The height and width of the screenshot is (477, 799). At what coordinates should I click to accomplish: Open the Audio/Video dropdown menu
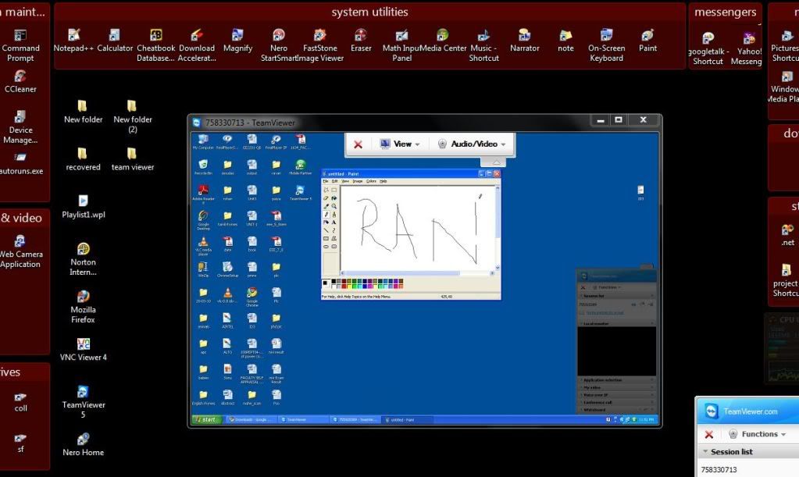473,144
